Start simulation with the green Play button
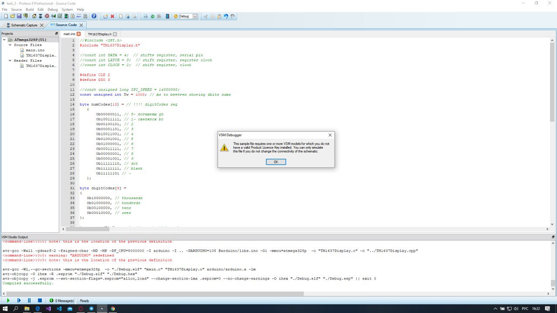557x313 pixels. point(8,300)
